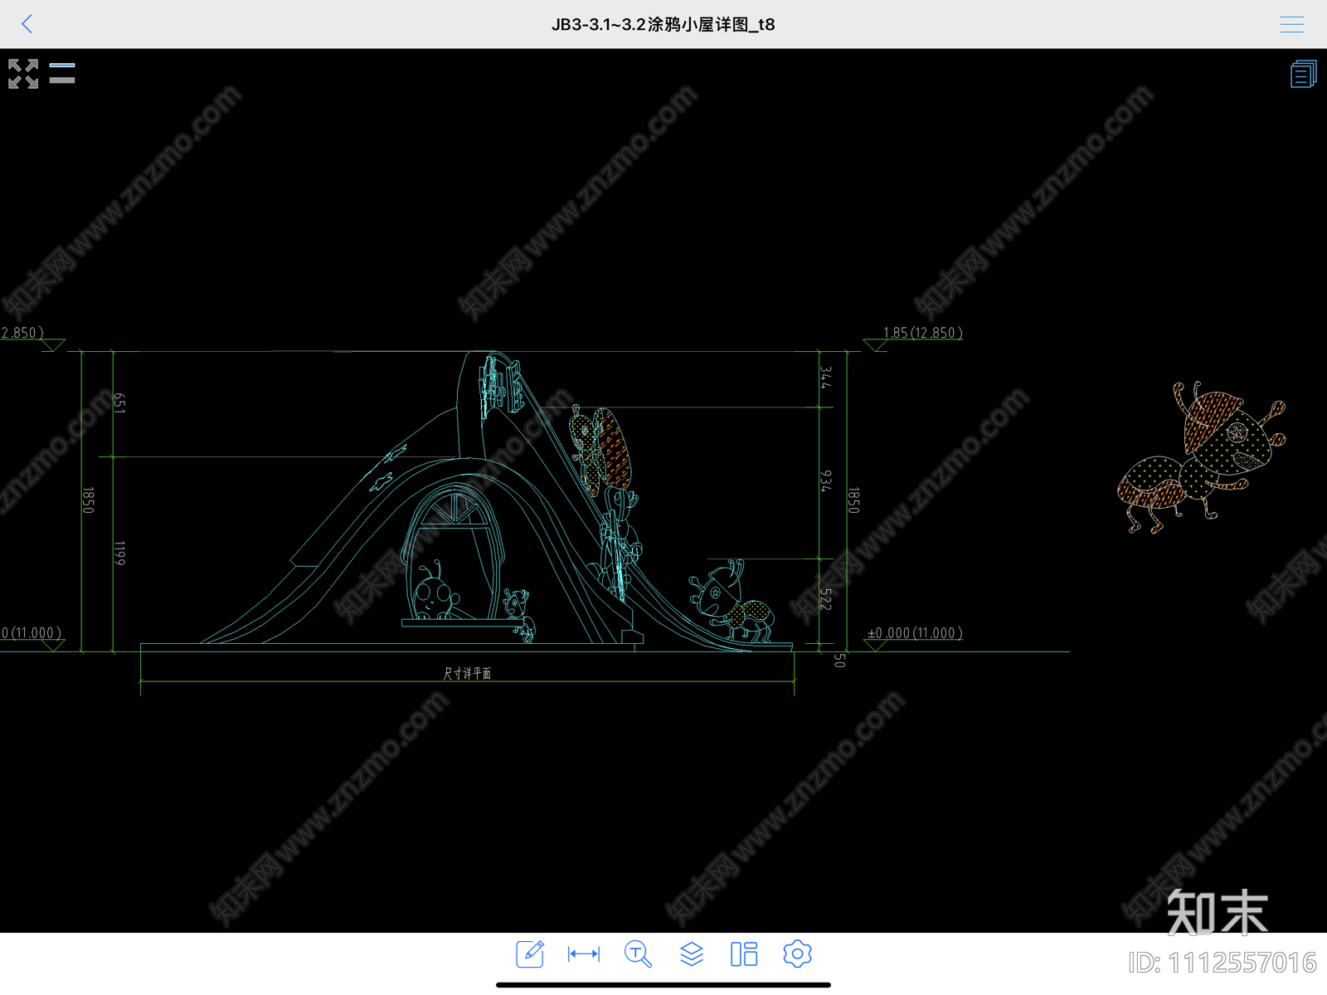Click the 1850 dimension on the right
The width and height of the screenshot is (1327, 995).
point(853,500)
